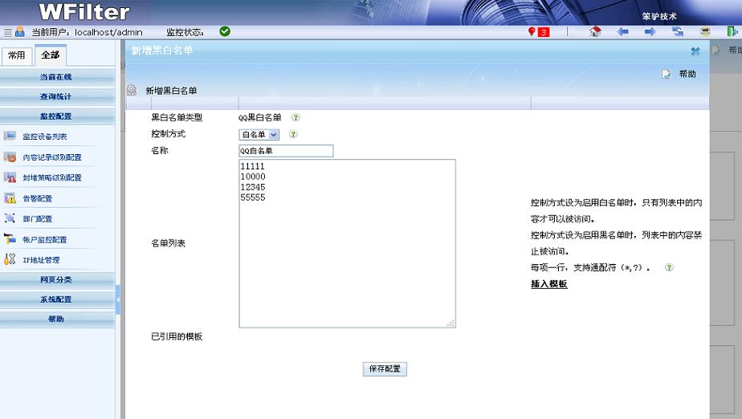Viewport: 742px width, 419px height.
Task: Click the 名称 text input field
Action: click(285, 151)
